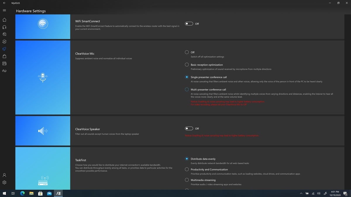Open File Explorer from taskbar
Image resolution: width=351 pixels, height=197 pixels.
click(31, 193)
